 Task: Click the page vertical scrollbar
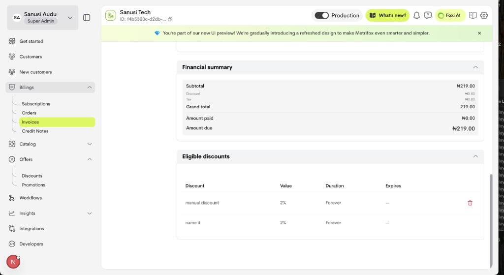(x=491, y=221)
